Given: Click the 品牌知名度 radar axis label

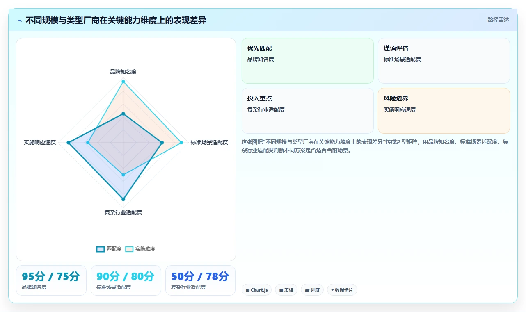Looking at the screenshot, I should 123,72.
